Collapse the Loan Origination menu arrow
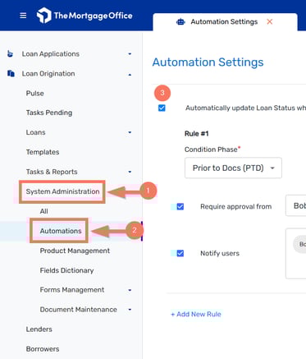 click(130, 74)
